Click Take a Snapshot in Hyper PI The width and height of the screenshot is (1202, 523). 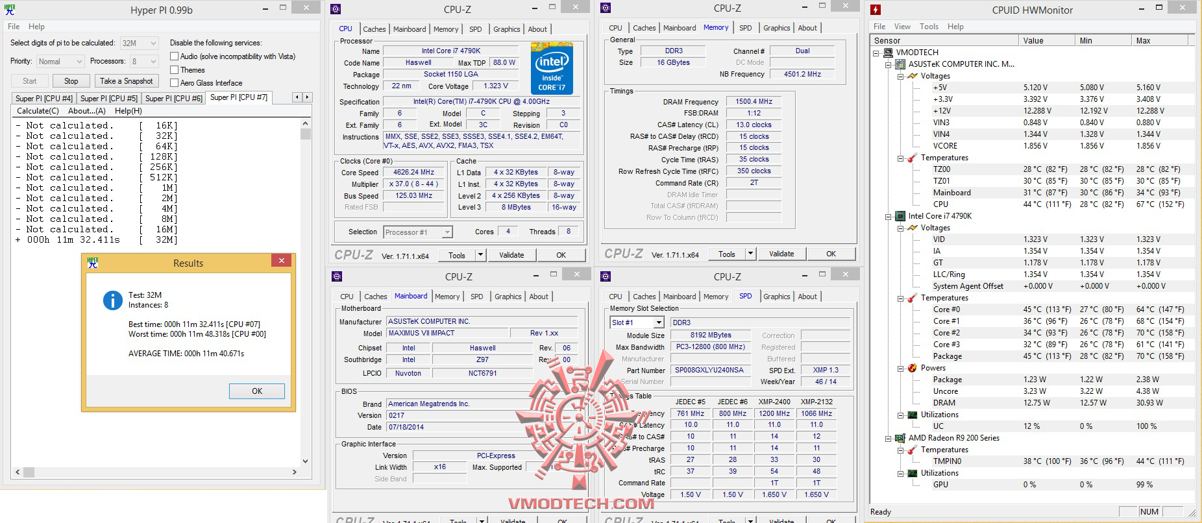pos(127,81)
